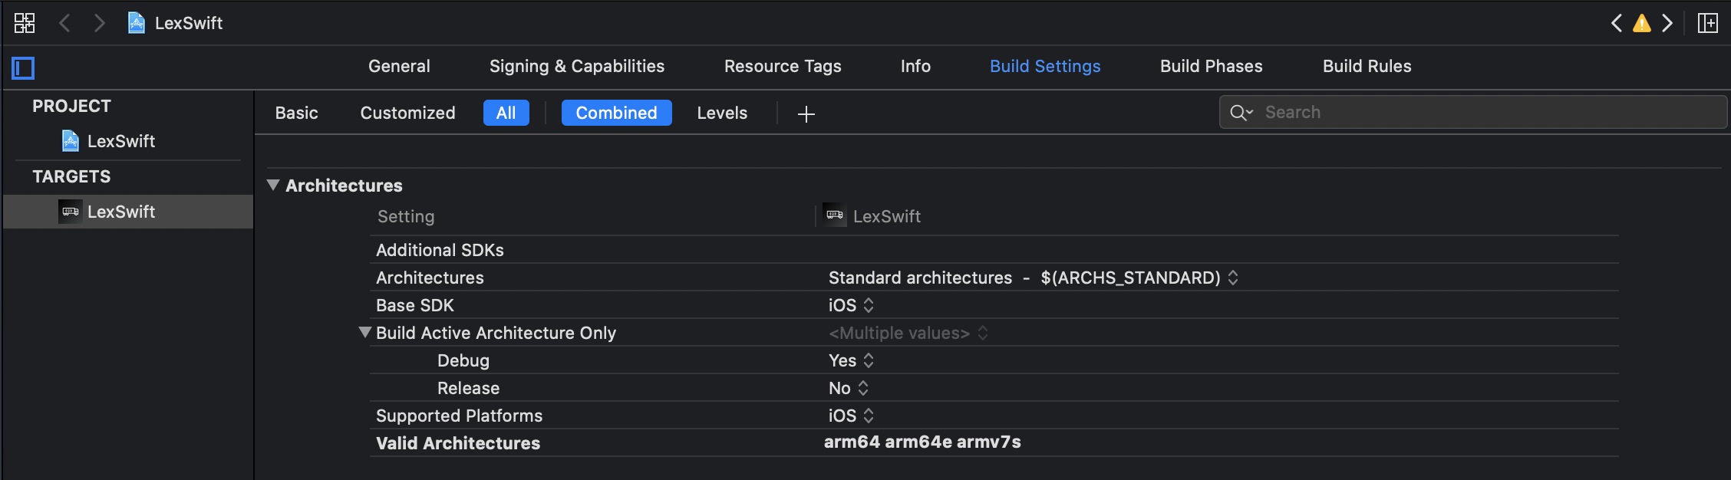The width and height of the screenshot is (1731, 480).
Task: Add a build setting with plus button
Action: pyautogui.click(x=806, y=114)
